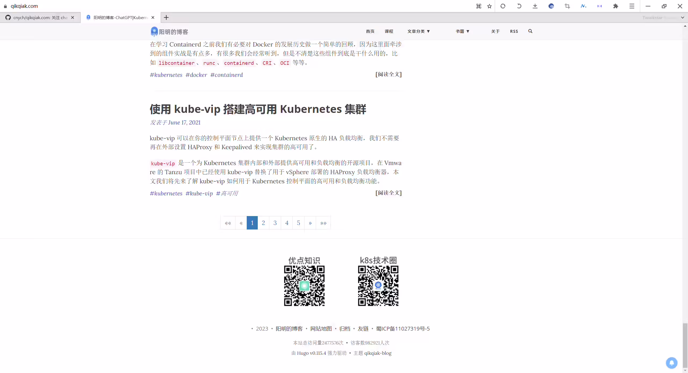This screenshot has width=688, height=373.
Task: Close the cnych/qikqiak.com GitHub tab
Action: (73, 17)
